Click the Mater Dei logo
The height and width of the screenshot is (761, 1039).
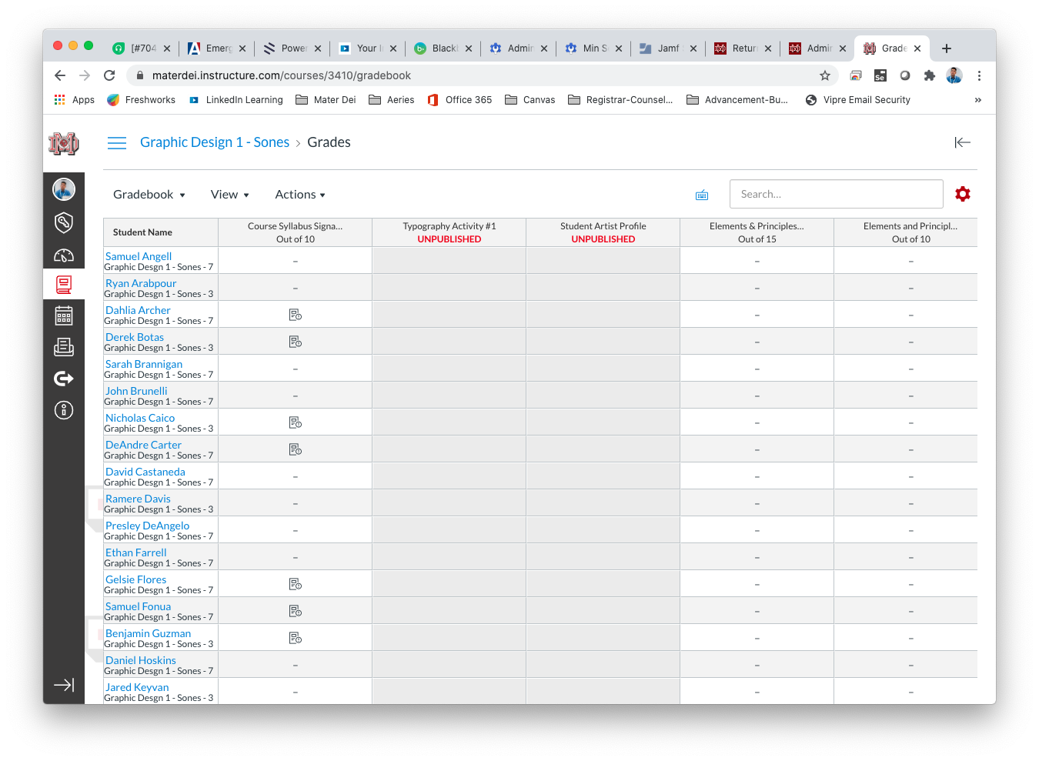(64, 143)
